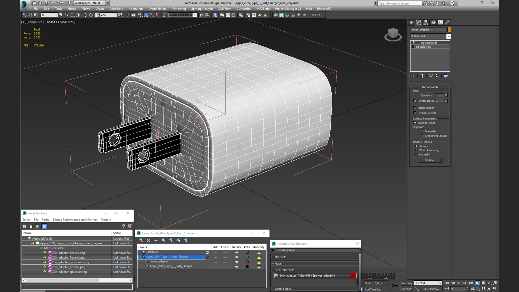
Task: Click the power_adapter object color swatch
Action: coord(450,29)
